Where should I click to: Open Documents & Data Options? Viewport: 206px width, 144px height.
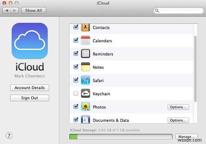pos(178,120)
